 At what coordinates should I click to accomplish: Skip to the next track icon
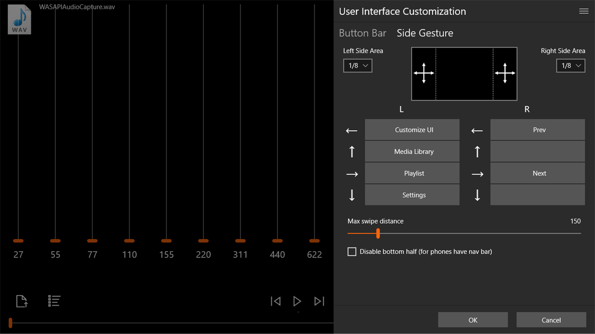coord(319,301)
